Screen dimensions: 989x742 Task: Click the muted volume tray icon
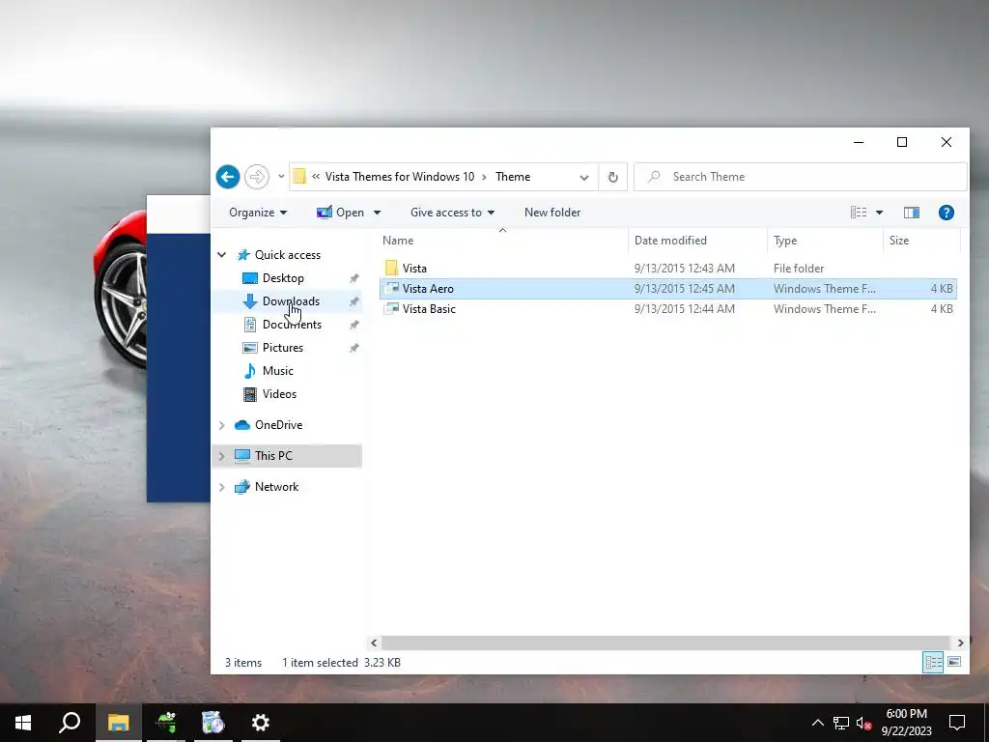(864, 723)
